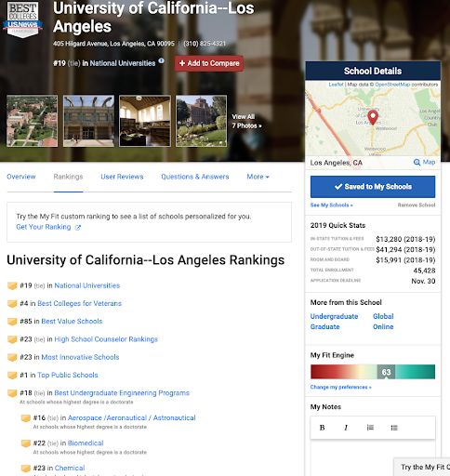
Task: Open the brick building garden photo thumbnail
Action: click(201, 121)
